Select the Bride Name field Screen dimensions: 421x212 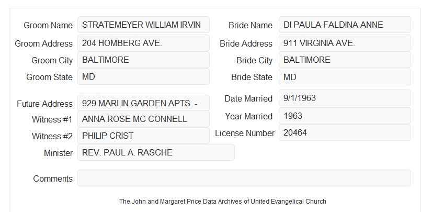tap(345, 25)
